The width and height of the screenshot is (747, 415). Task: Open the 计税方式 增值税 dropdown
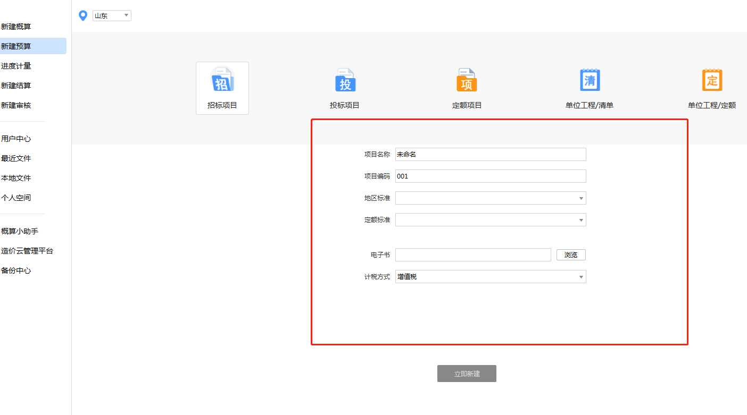pos(491,277)
